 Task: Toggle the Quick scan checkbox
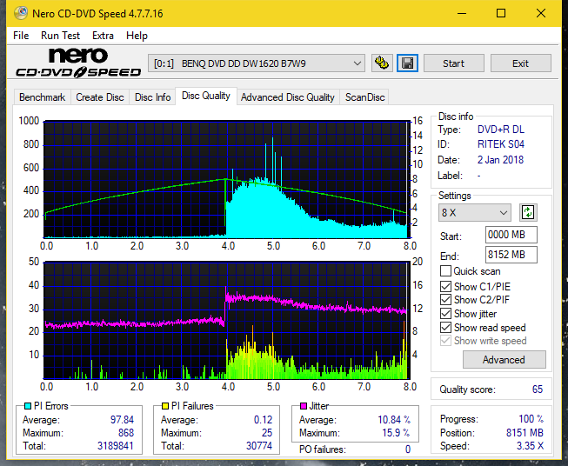(x=445, y=271)
